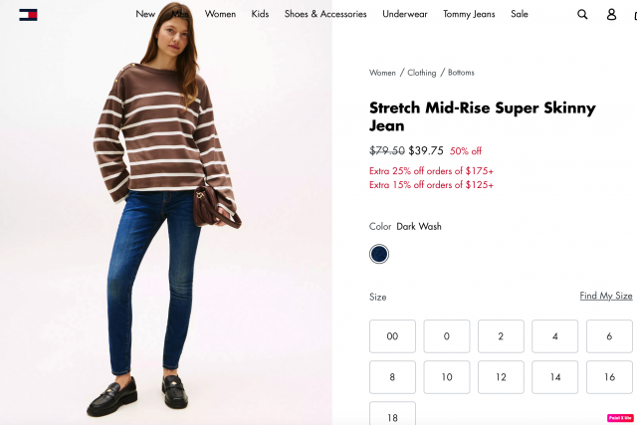
Task: Click the model product photo
Action: coord(166,213)
